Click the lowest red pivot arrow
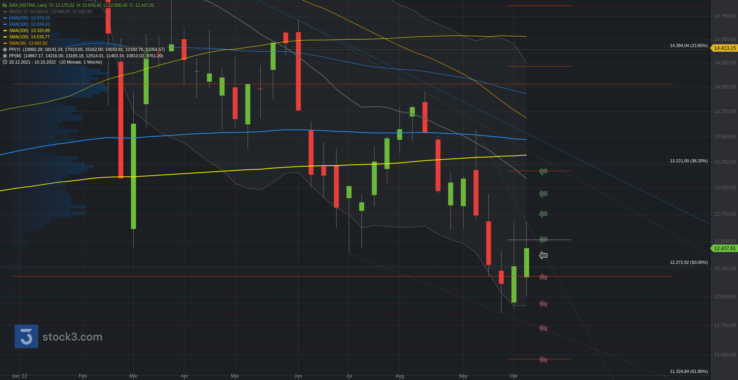Viewport: 738px width, 380px height. tap(543, 359)
